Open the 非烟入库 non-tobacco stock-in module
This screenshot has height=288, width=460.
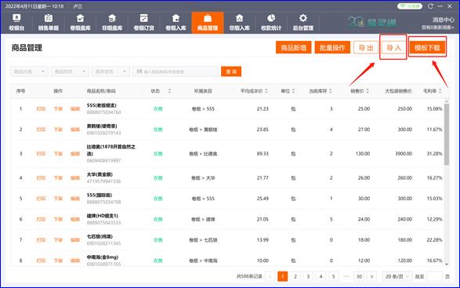tap(239, 22)
